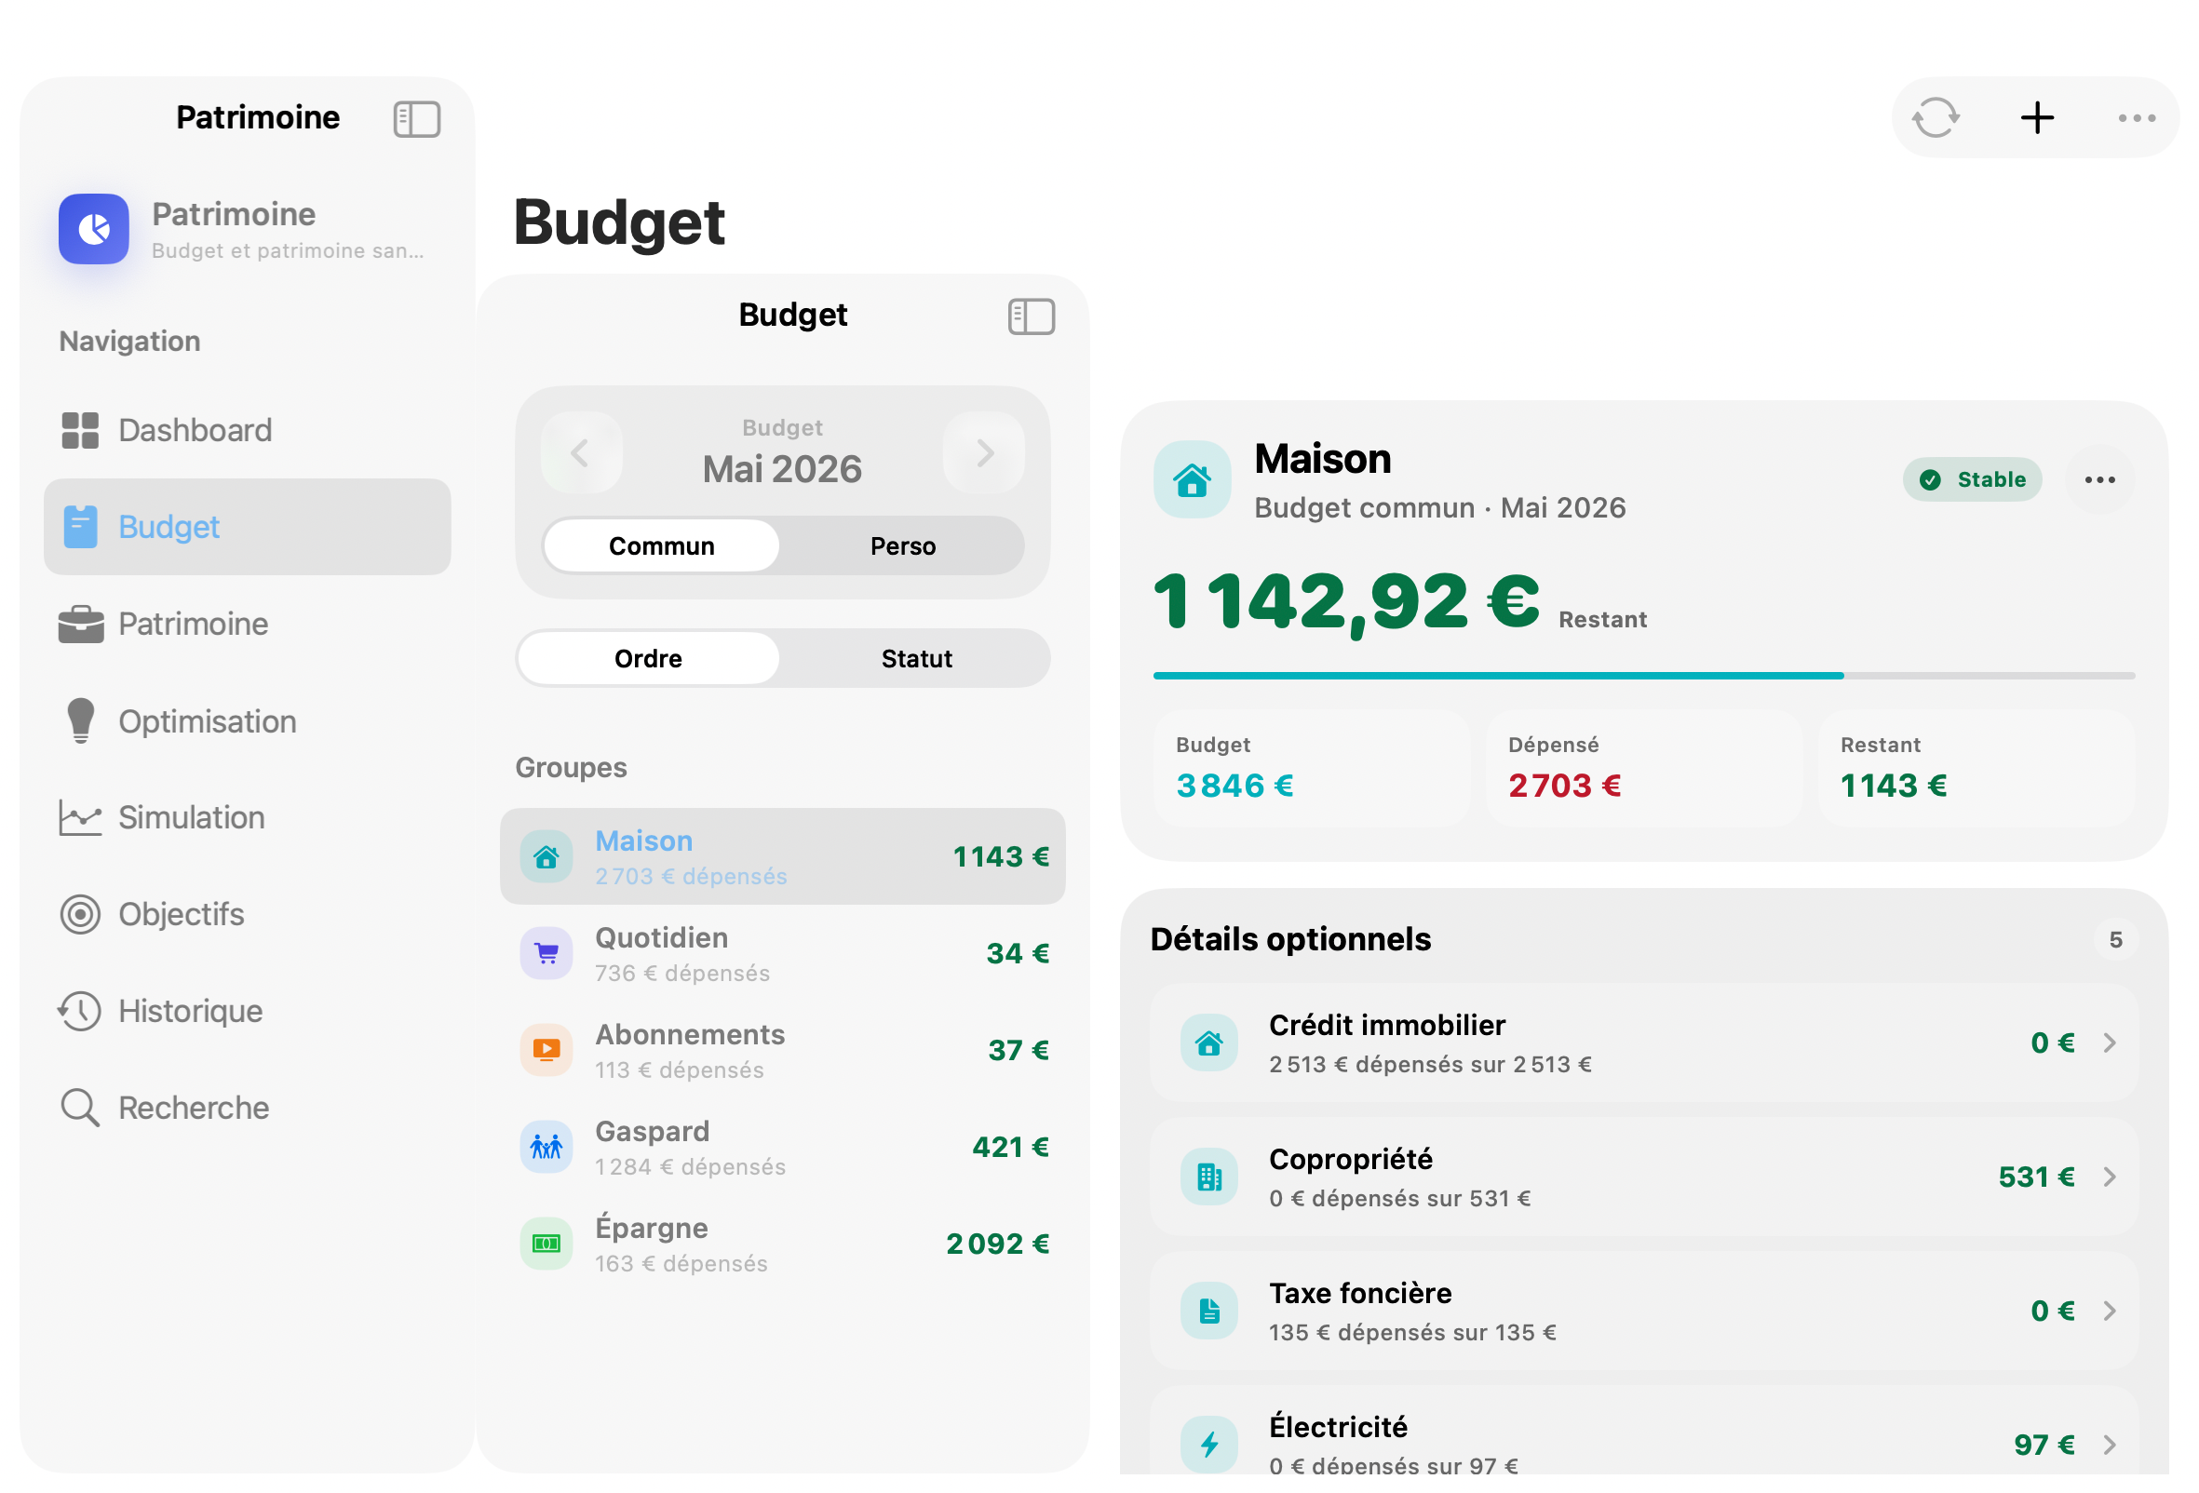Click the Budget commun · Mai 2026 subtitle
The height and width of the screenshot is (1493, 2199).
coord(1439,508)
